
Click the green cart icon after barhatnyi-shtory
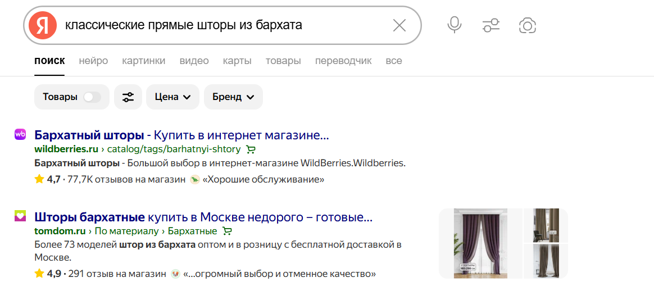pyautogui.click(x=251, y=149)
